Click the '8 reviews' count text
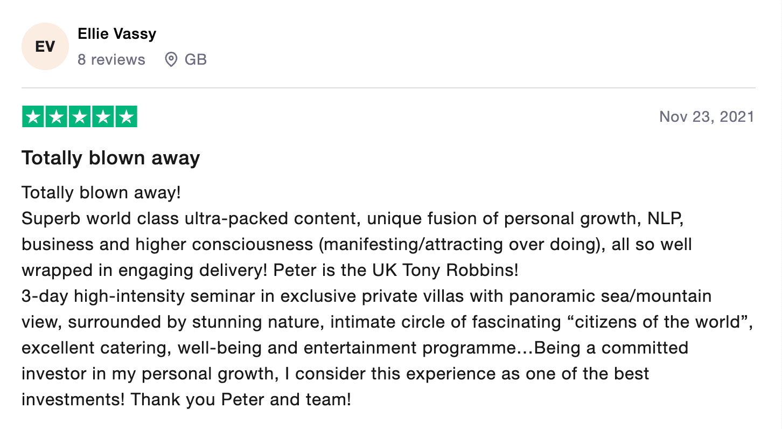 [x=111, y=59]
